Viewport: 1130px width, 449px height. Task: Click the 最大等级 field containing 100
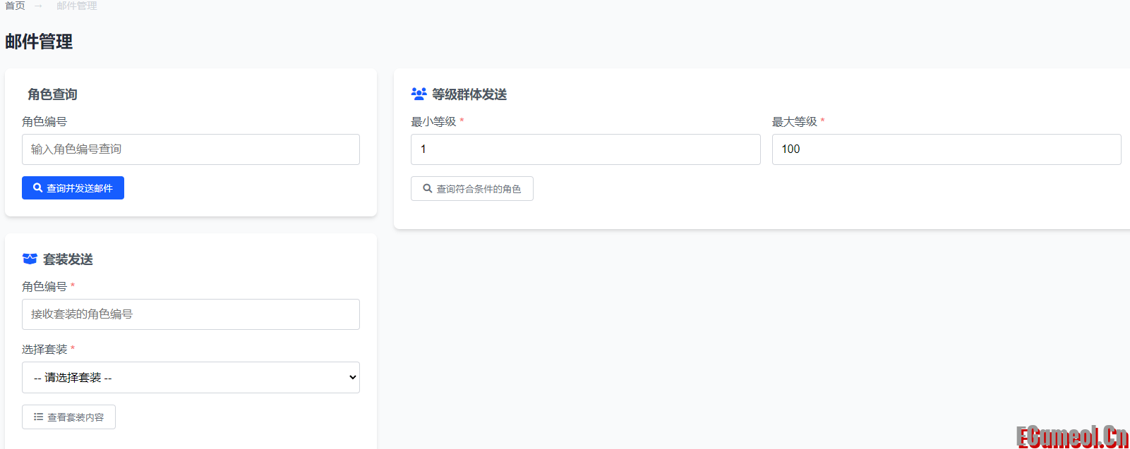point(946,149)
